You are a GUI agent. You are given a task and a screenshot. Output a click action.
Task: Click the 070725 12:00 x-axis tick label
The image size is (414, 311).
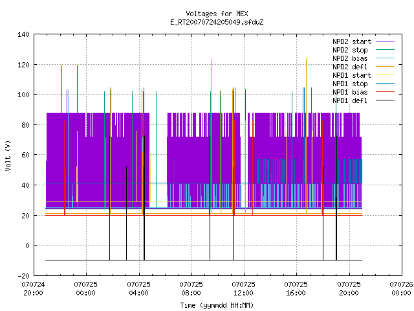coord(243,289)
